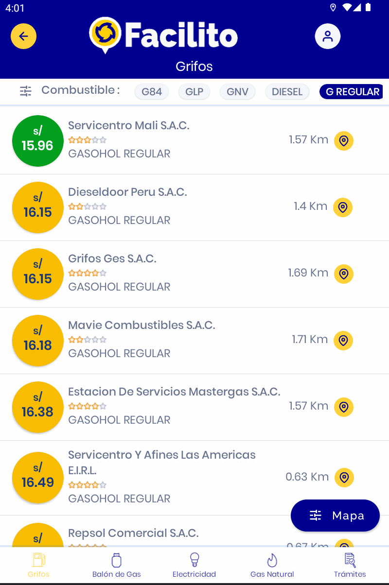Select the G84 fuel chip
Screen dimensions: 389x585
152,92
